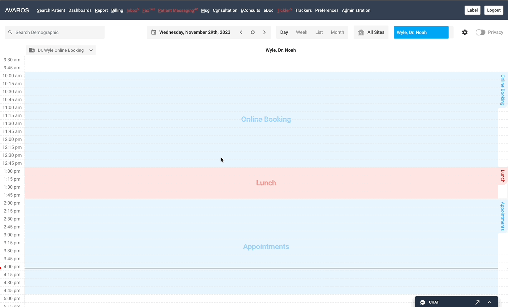Open the Tickler menu item

click(283, 10)
